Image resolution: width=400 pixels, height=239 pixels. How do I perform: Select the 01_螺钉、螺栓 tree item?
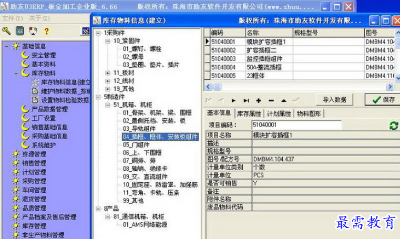[x=142, y=49]
